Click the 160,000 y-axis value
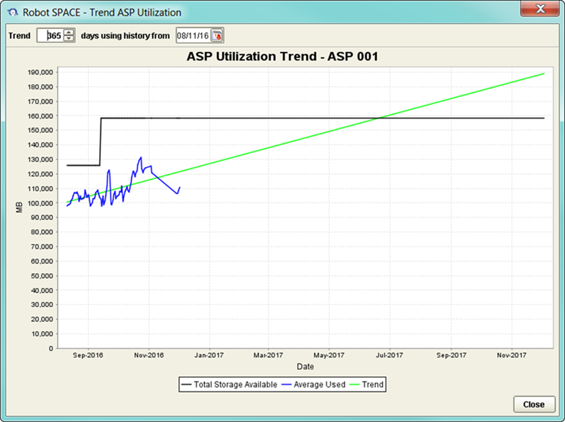This screenshot has width=565, height=422. (41, 116)
